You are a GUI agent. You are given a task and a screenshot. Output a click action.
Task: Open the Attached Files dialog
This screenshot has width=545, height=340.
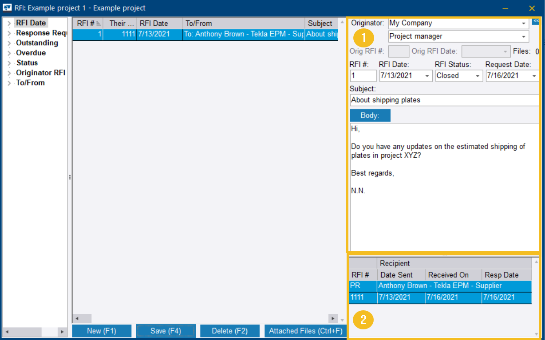pos(305,331)
